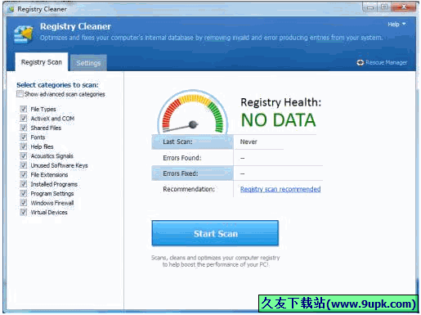Click the registry health gauge
This screenshot has width=421, height=315.
[193, 112]
